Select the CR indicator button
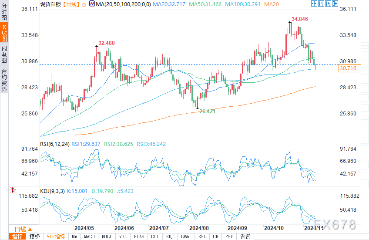 (215, 237)
